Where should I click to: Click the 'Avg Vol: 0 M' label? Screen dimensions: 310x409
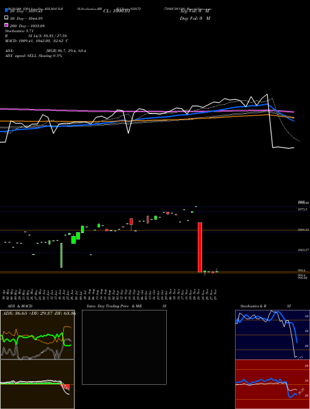coord(195,11)
